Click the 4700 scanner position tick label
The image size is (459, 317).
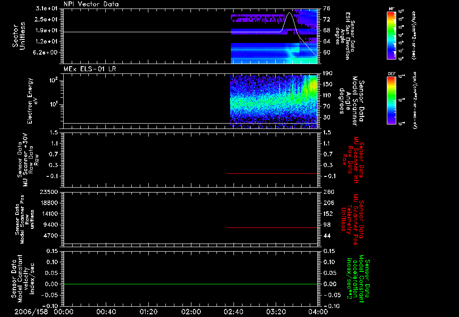pos(50,236)
